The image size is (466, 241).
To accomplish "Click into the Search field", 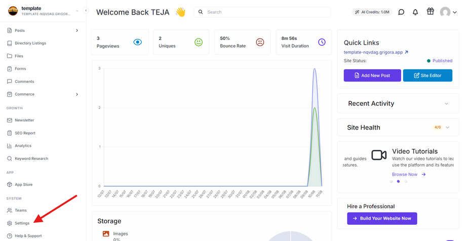I will tap(262, 12).
